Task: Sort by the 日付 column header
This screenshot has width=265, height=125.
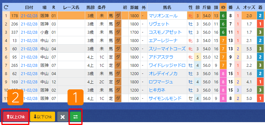Action: pos(29,7)
